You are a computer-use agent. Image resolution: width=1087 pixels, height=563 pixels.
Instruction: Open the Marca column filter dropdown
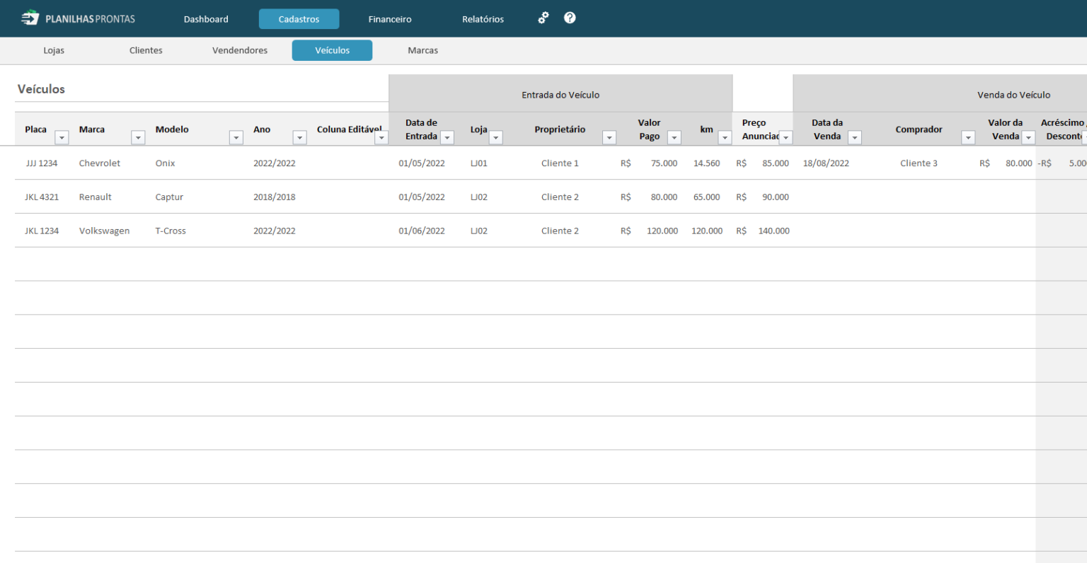click(x=138, y=137)
